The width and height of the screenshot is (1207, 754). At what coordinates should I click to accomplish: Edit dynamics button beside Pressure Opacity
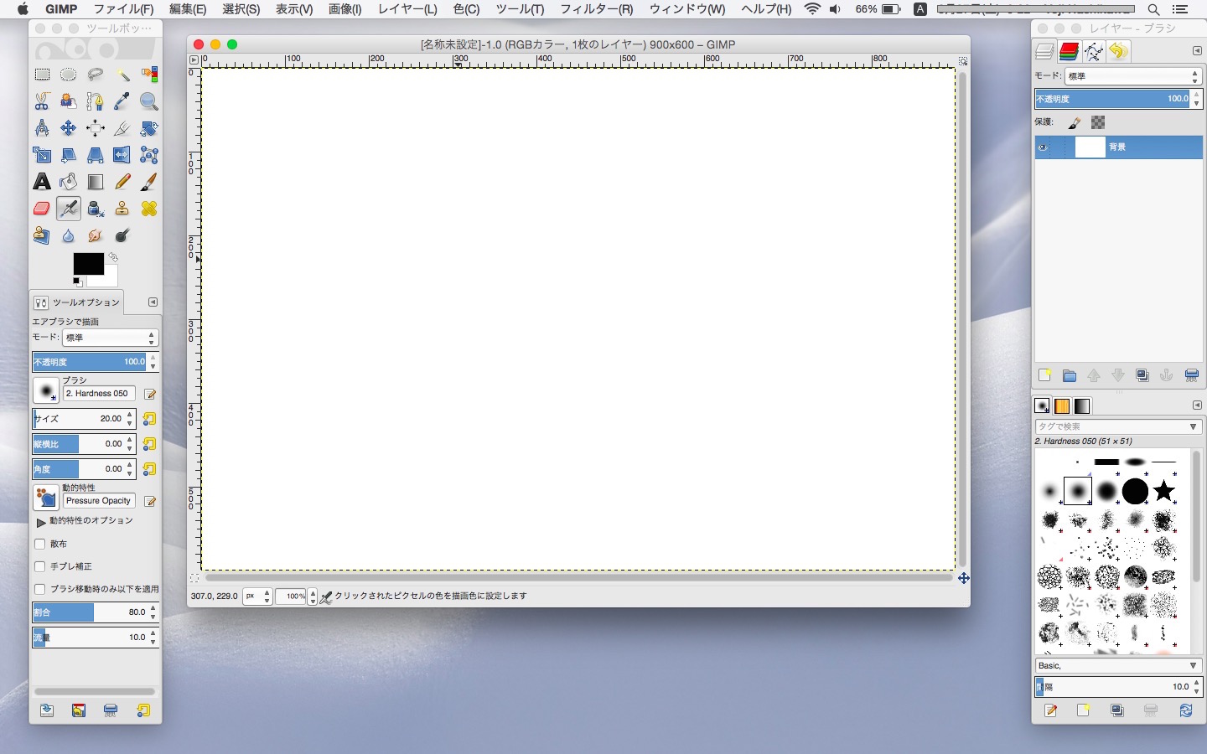150,501
